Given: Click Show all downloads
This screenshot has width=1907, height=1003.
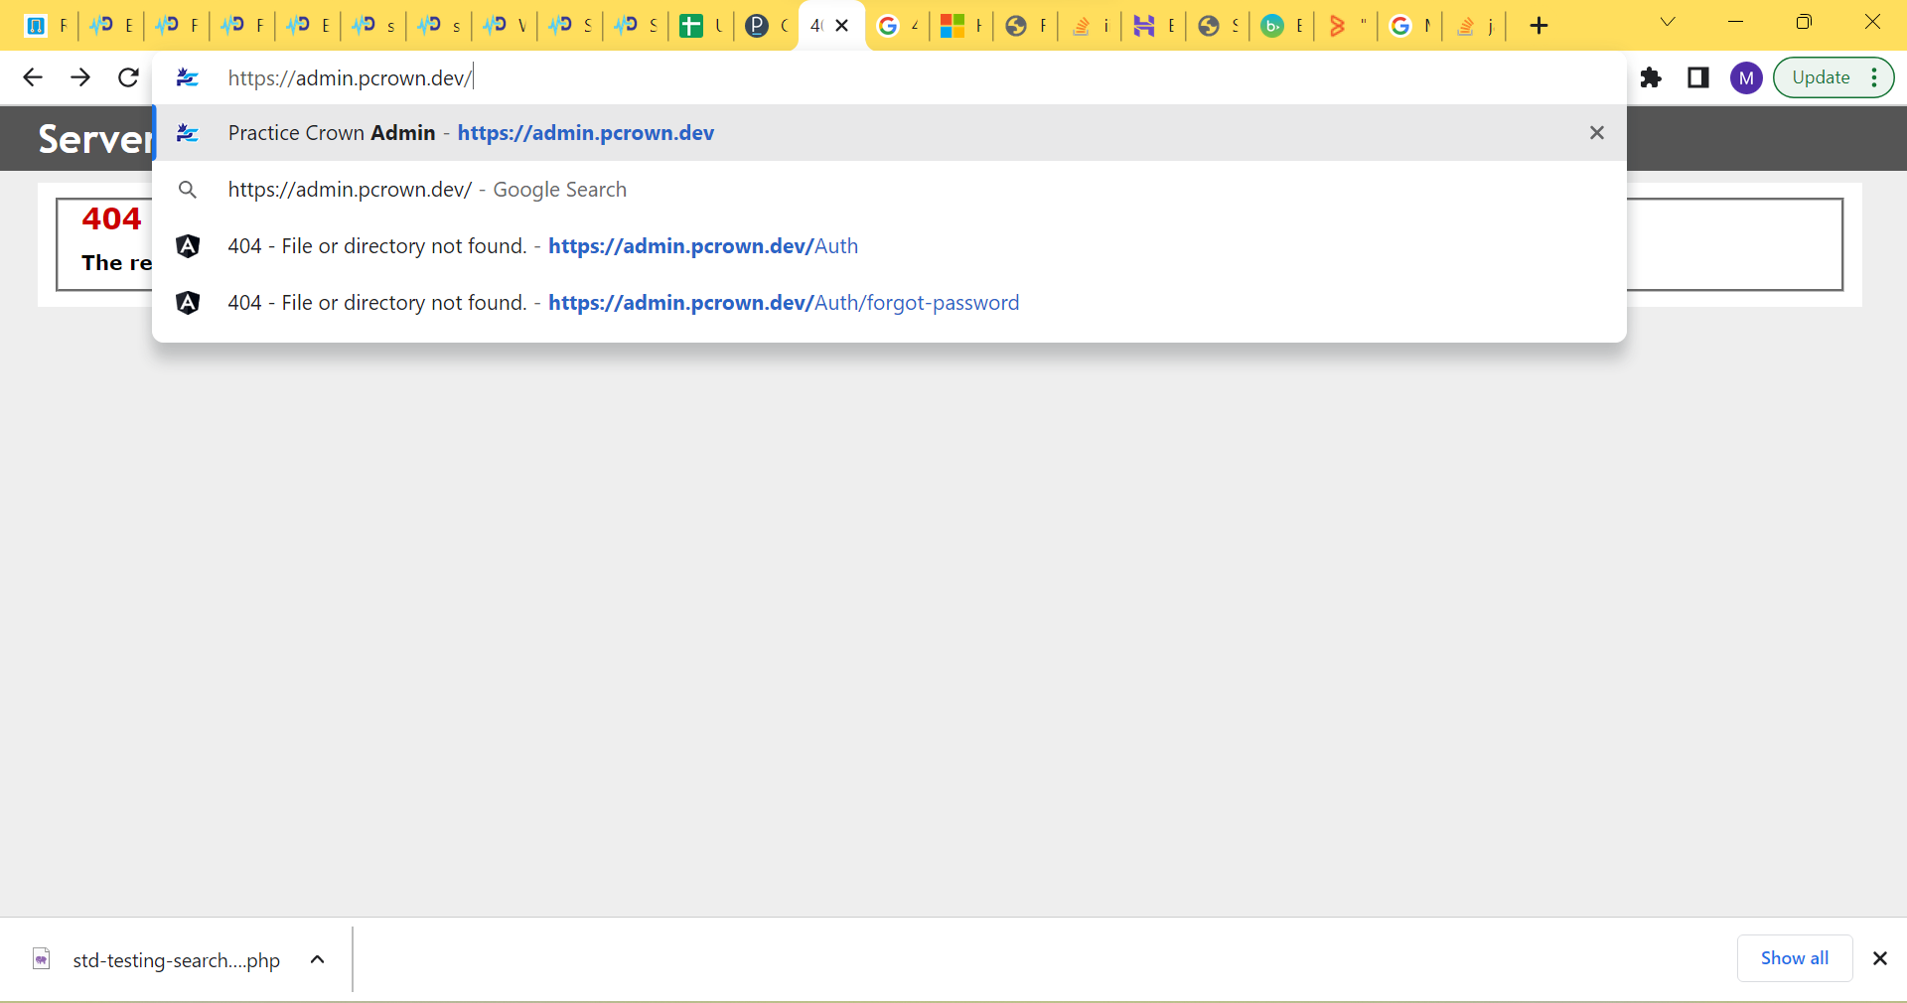Looking at the screenshot, I should click(1794, 958).
